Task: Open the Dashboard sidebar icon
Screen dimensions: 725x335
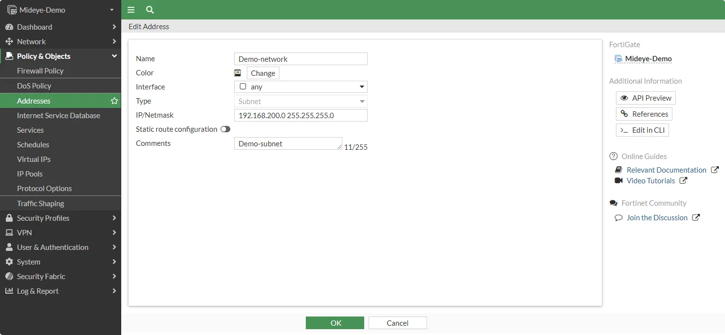Action: click(x=9, y=27)
